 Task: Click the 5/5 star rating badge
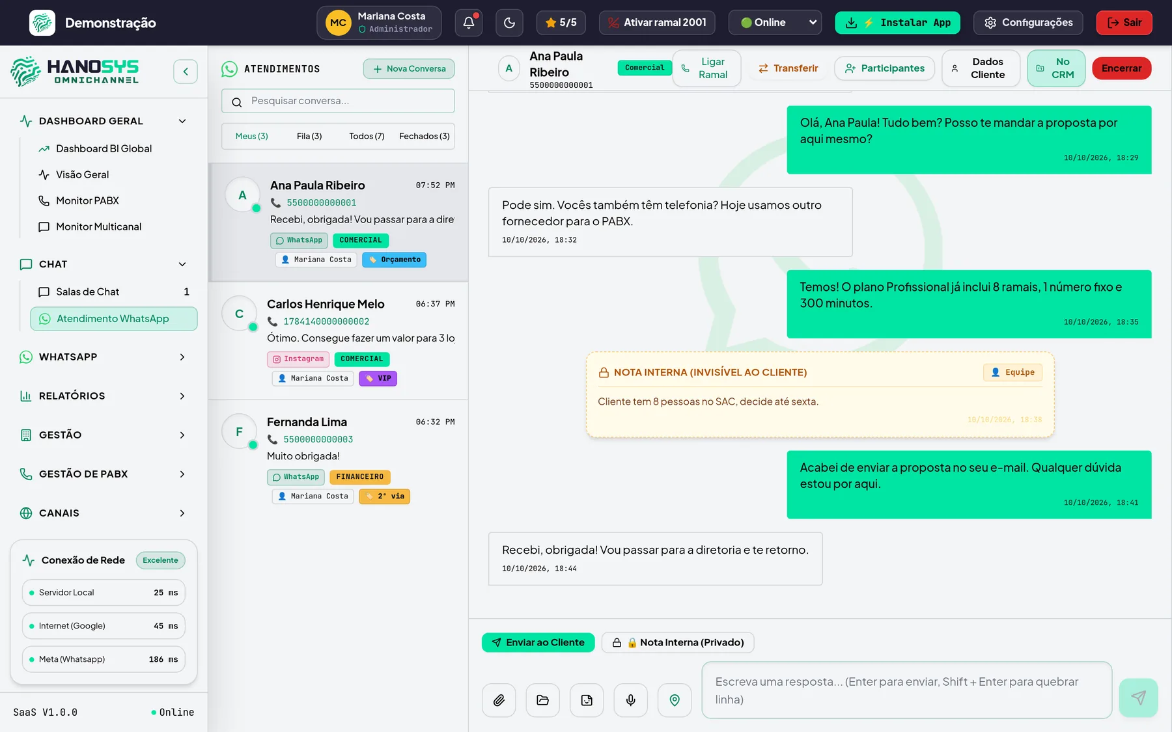click(x=561, y=23)
